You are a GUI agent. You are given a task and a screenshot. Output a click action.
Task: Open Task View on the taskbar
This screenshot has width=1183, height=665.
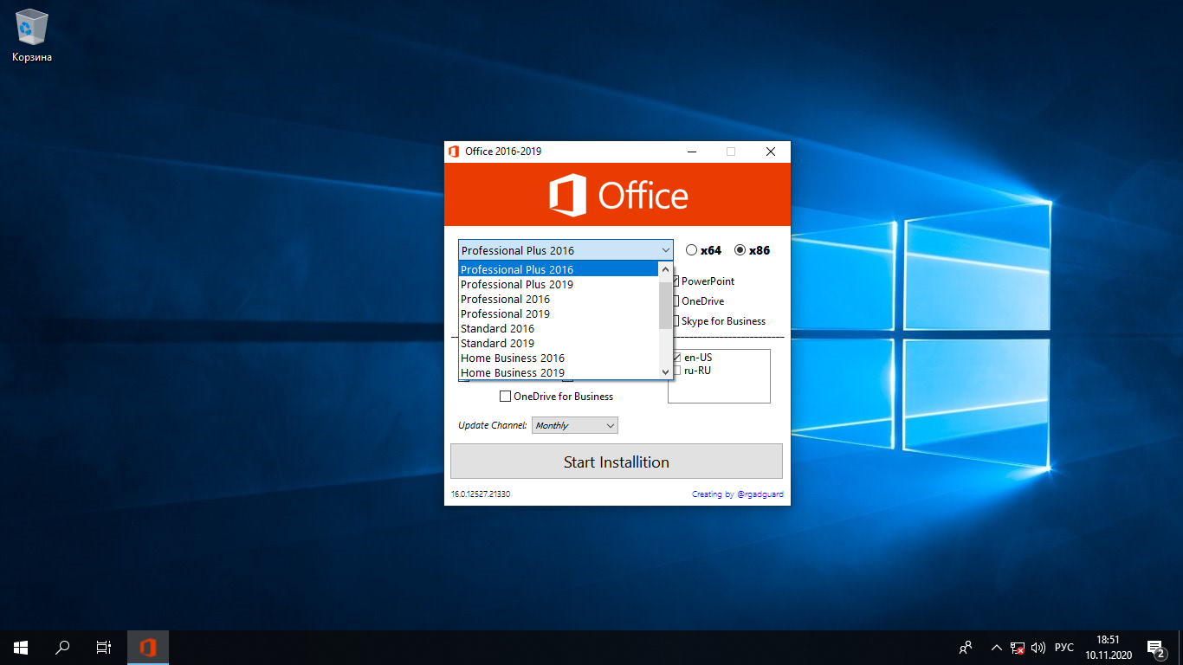pyautogui.click(x=104, y=647)
